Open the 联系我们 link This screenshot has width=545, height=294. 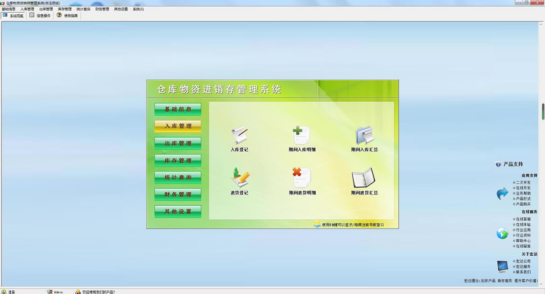(x=523, y=272)
